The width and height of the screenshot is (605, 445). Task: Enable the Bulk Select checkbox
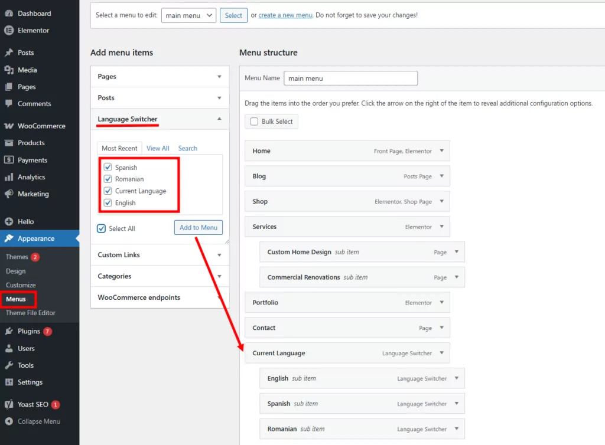click(x=254, y=122)
